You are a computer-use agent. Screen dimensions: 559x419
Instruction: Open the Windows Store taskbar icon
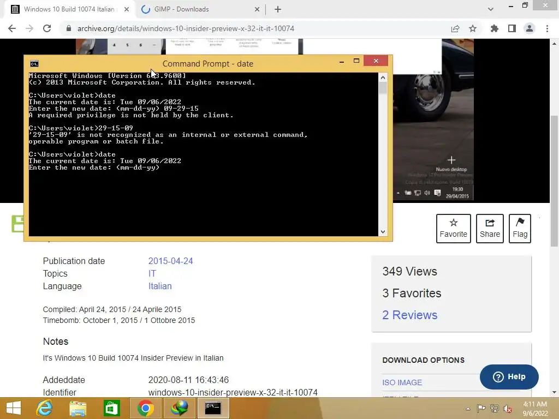tap(111, 408)
